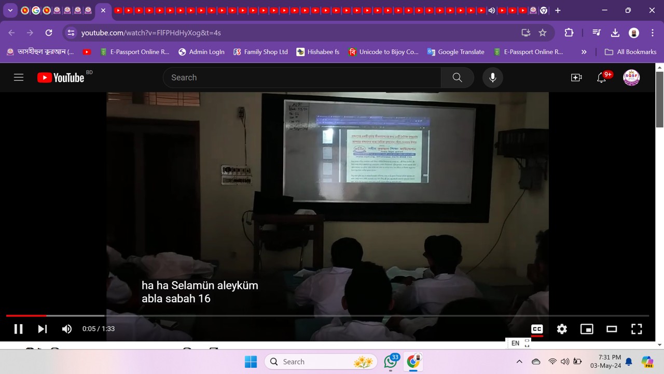This screenshot has height=374, width=664.
Task: Show hidden system tray icons
Action: 519,362
